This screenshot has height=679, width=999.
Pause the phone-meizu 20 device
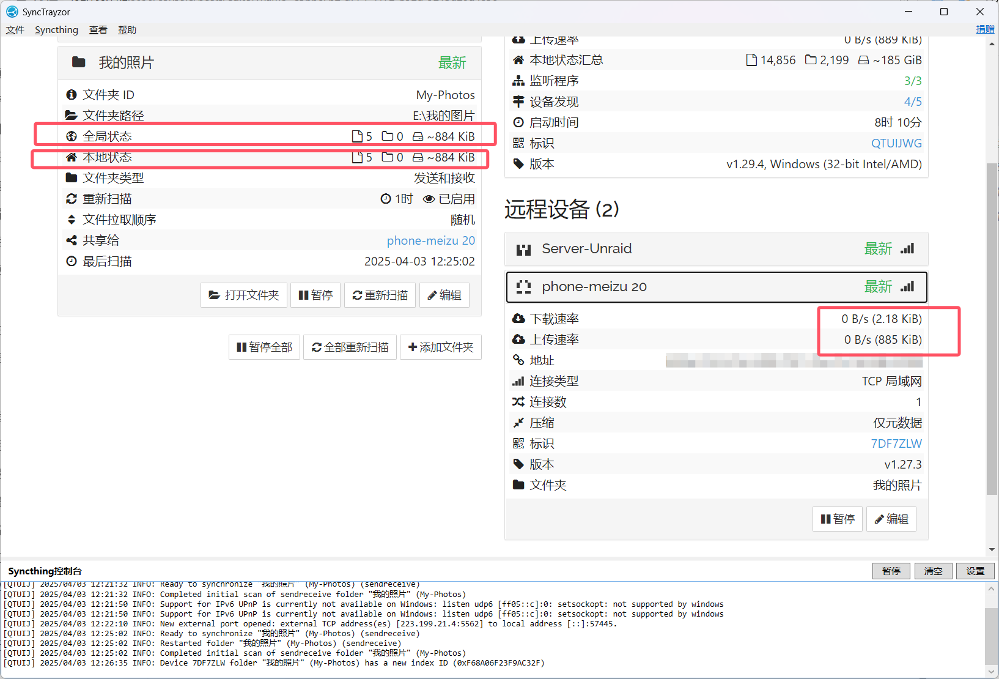tap(837, 519)
